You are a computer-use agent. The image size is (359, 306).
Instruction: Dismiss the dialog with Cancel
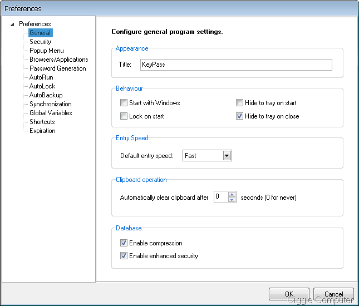(333, 294)
